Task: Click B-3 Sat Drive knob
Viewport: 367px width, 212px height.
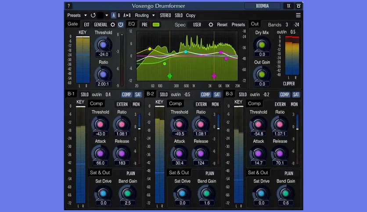Action: pos(262,193)
